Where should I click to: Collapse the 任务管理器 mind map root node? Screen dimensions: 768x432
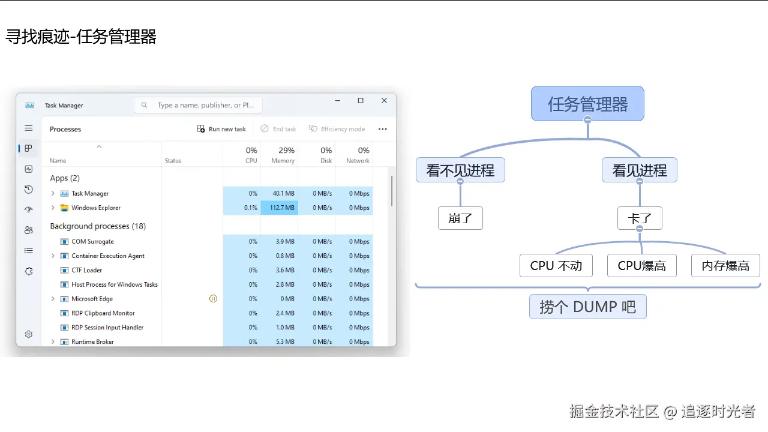coord(588,120)
